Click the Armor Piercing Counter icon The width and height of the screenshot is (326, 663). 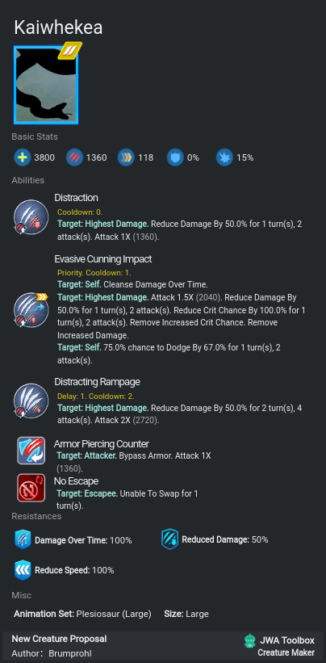[31, 451]
